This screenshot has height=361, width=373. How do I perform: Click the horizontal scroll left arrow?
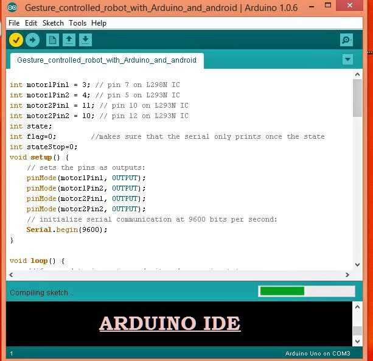coord(11,275)
